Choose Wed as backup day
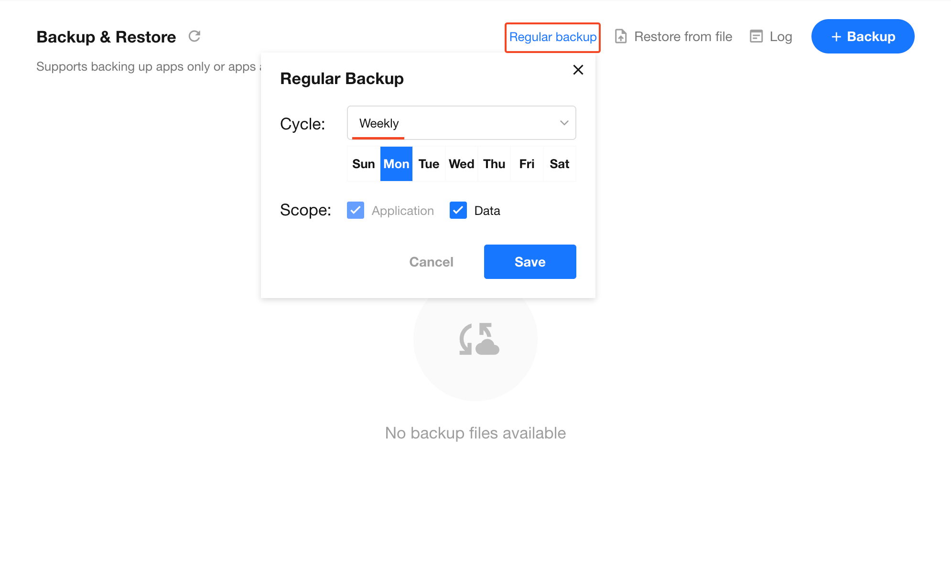Screen dimensions: 951x577 [x=461, y=164]
